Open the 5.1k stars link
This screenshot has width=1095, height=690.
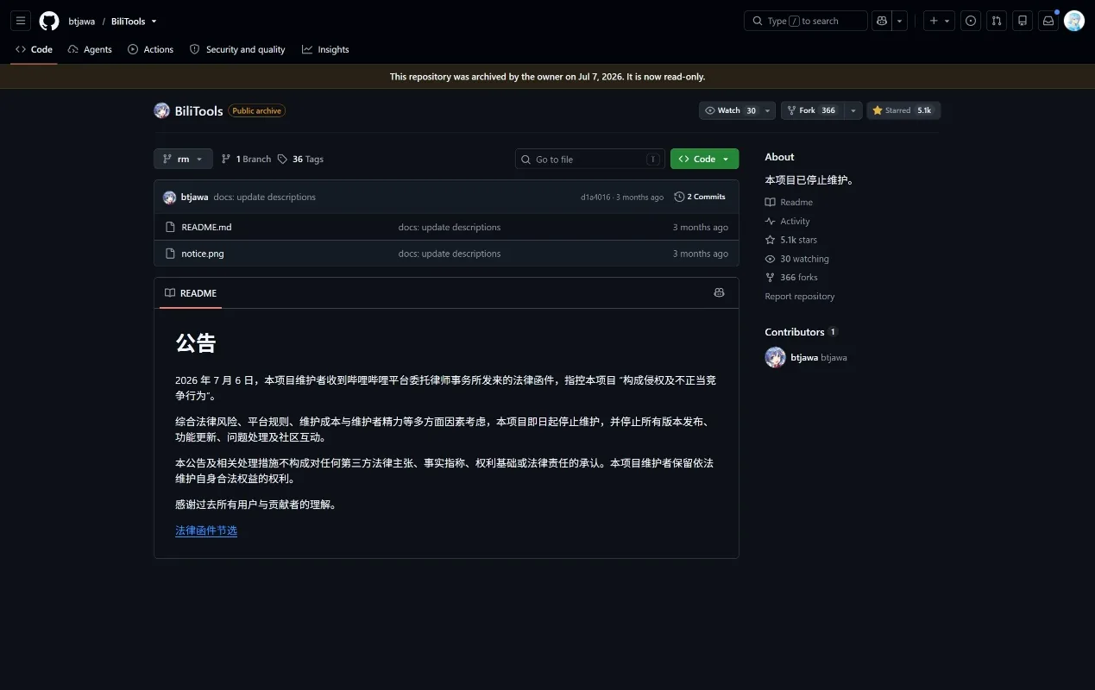791,240
